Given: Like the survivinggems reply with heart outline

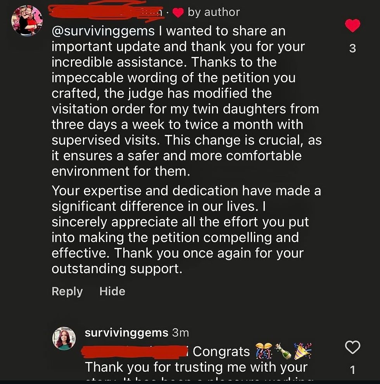Looking at the screenshot, I should (352, 347).
